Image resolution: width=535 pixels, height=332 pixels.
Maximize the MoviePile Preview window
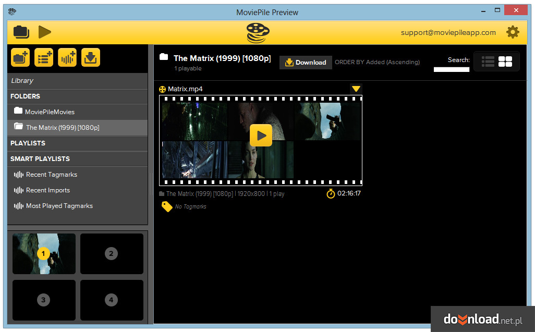pos(497,10)
